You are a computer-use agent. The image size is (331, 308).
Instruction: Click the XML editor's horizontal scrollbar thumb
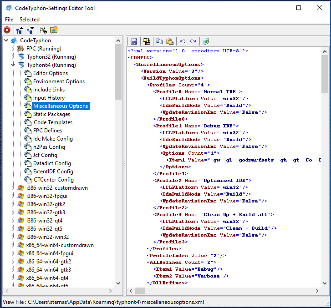click(x=140, y=291)
